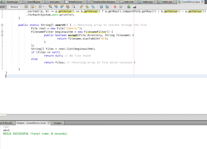
Task: Close the EmailListServlet.java tab
Action: tap(118, 2)
